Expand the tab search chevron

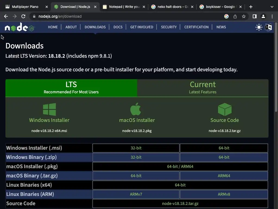(272, 7)
